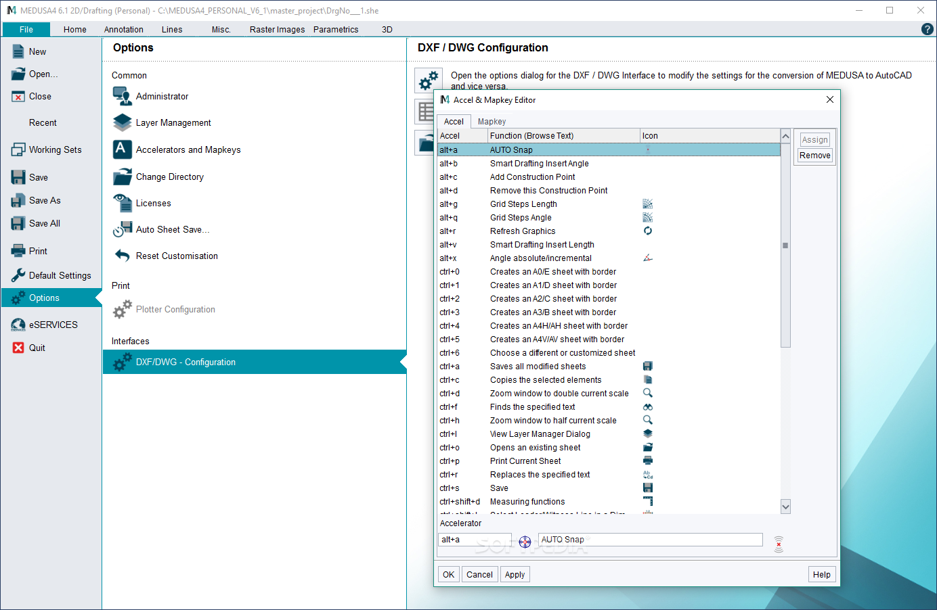
Task: Click the Reset Customisation undo arrow icon
Action: (x=123, y=256)
